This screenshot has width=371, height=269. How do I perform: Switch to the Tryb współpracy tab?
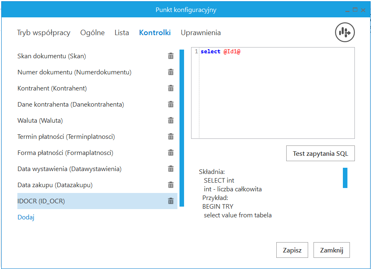click(43, 33)
